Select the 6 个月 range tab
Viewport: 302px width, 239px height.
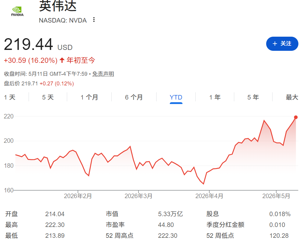coord(134,97)
